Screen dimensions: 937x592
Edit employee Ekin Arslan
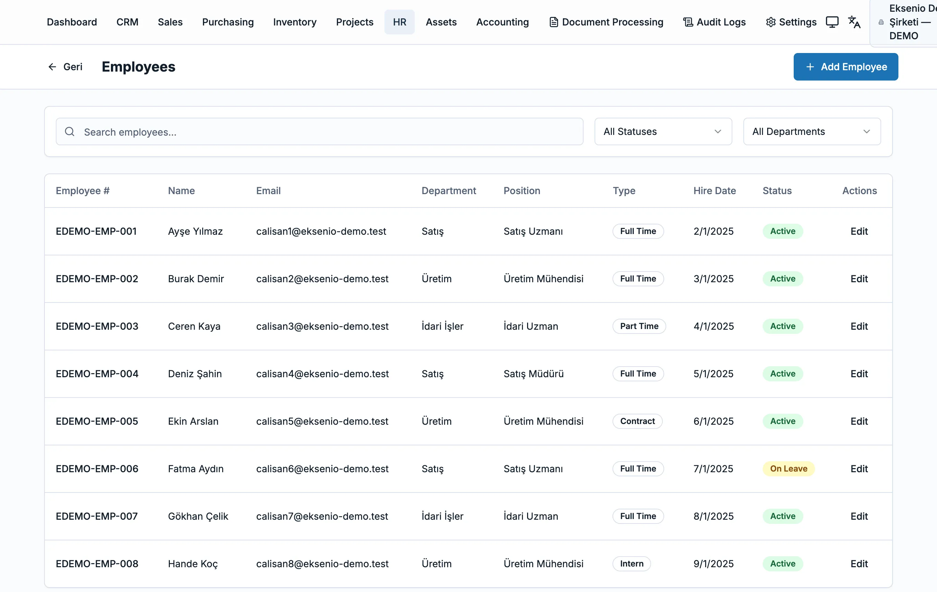tap(859, 421)
